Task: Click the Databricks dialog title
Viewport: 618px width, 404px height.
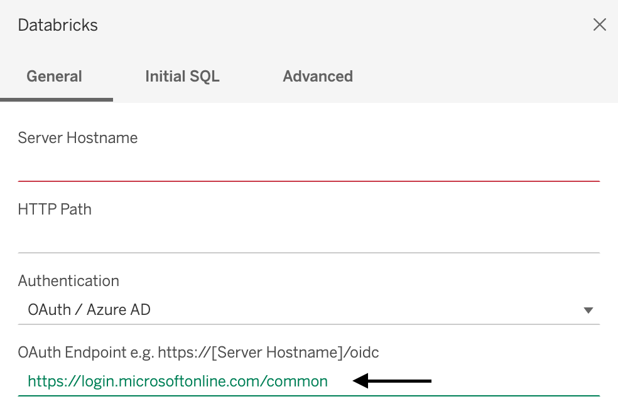Action: tap(58, 26)
